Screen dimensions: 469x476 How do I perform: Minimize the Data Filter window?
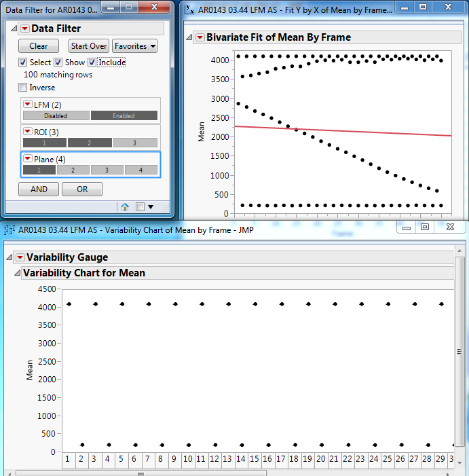pos(111,7)
